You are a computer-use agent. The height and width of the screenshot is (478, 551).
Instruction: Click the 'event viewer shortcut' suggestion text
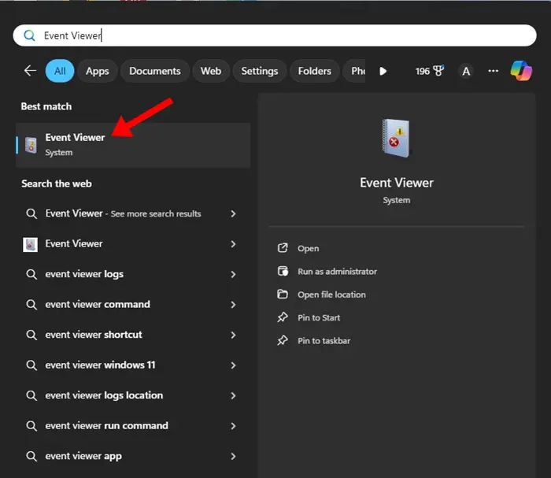(x=94, y=335)
